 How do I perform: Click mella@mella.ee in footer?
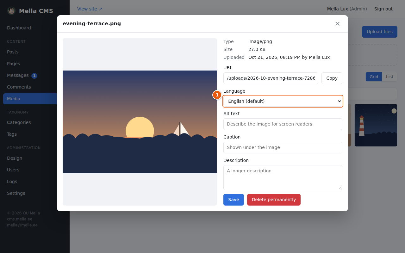22,225
